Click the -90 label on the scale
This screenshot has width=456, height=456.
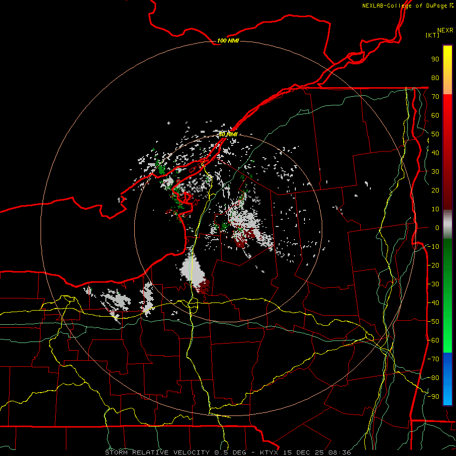[433, 396]
